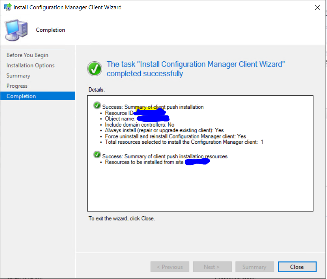327x279 pixels.
Task: Close the wizard window with the X
Action: coord(317,7)
